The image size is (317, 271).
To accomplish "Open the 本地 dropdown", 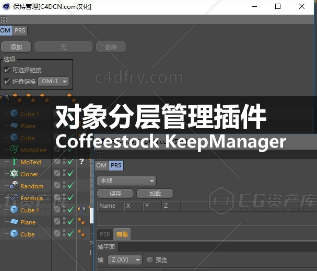I will point(126,181).
